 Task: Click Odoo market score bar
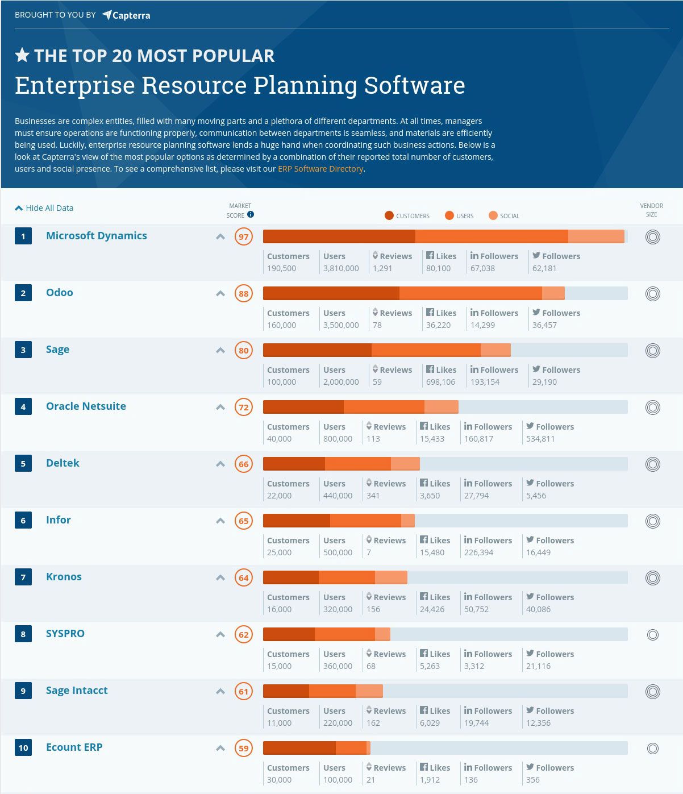[x=445, y=294]
